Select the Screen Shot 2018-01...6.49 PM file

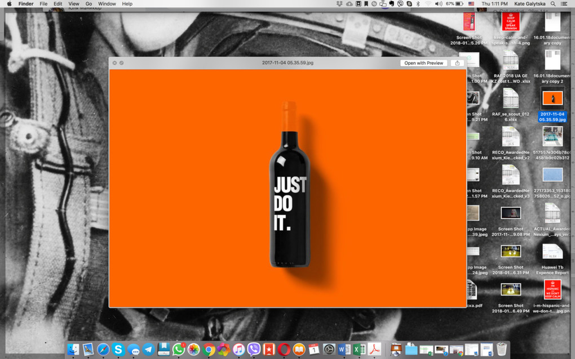[511, 297]
